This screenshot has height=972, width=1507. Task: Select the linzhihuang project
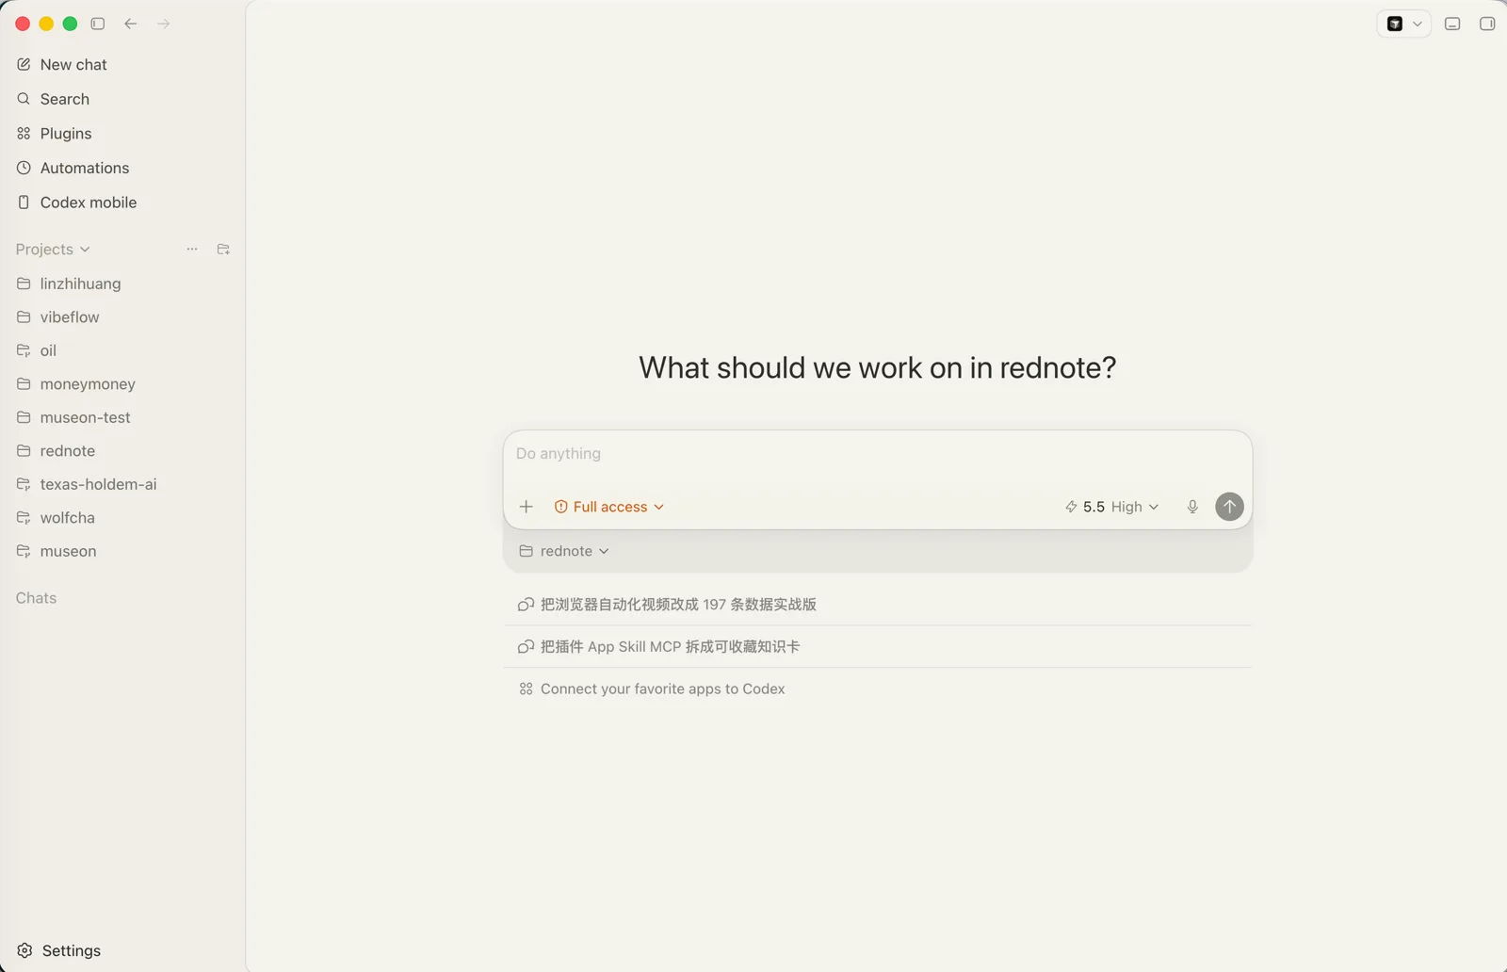pyautogui.click(x=121, y=283)
